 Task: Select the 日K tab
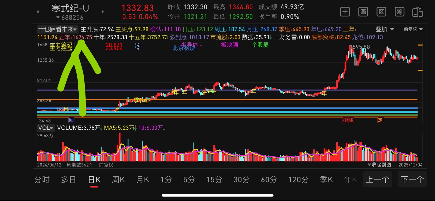pyautogui.click(x=94, y=180)
